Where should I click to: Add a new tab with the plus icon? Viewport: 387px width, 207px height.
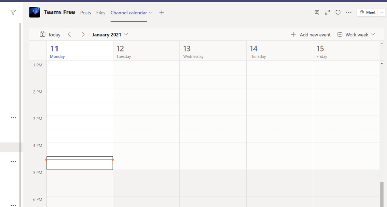tap(162, 12)
